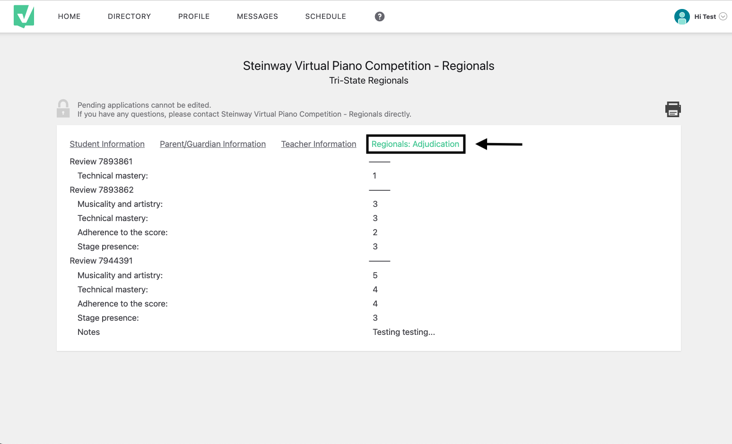Open the SCHEDULE menu item
Screen dimensions: 732x444
326,17
